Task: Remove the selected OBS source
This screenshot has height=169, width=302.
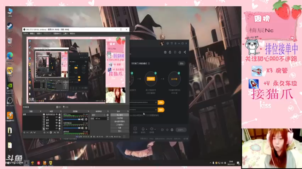Action: (48, 133)
